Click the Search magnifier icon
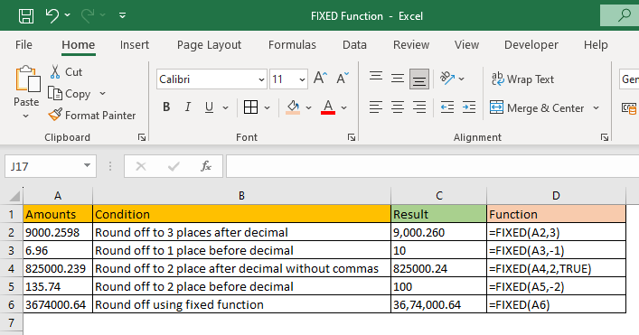 click(624, 15)
